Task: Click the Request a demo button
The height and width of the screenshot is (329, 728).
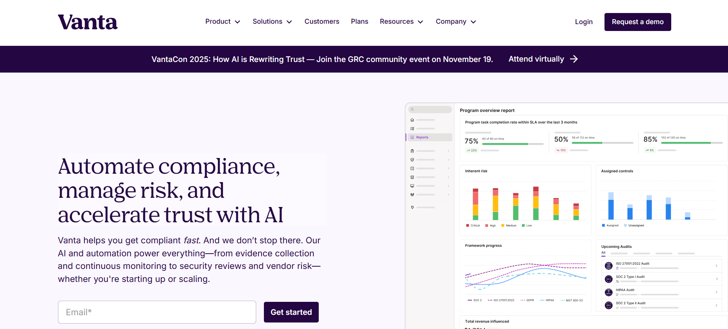Action: [x=637, y=22]
